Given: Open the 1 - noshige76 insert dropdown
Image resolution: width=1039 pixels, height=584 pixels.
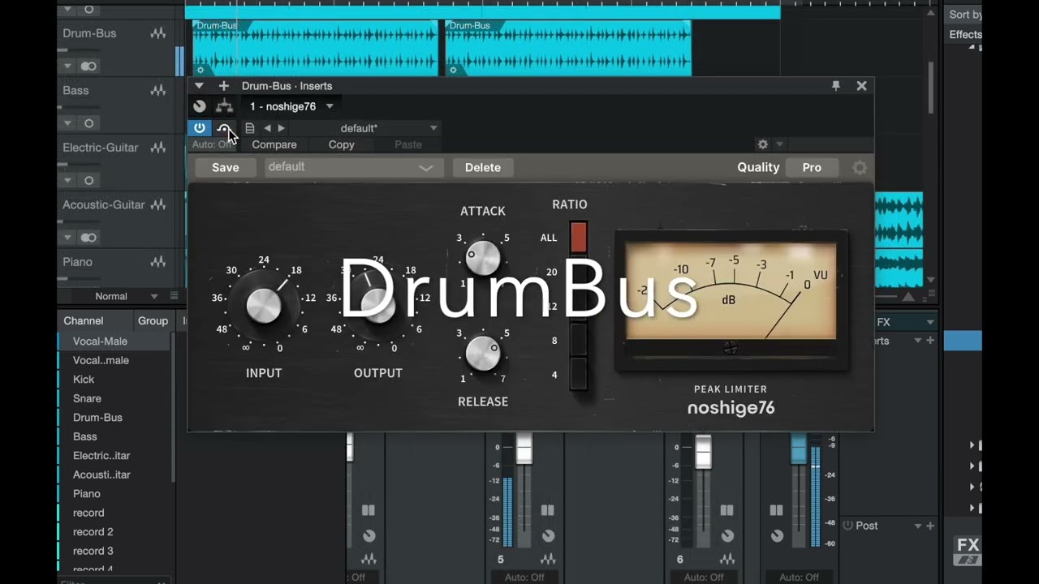Looking at the screenshot, I should tap(292, 106).
